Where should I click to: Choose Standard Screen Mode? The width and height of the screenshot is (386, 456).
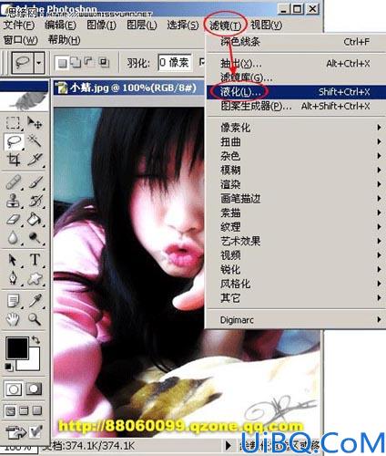(x=10, y=411)
